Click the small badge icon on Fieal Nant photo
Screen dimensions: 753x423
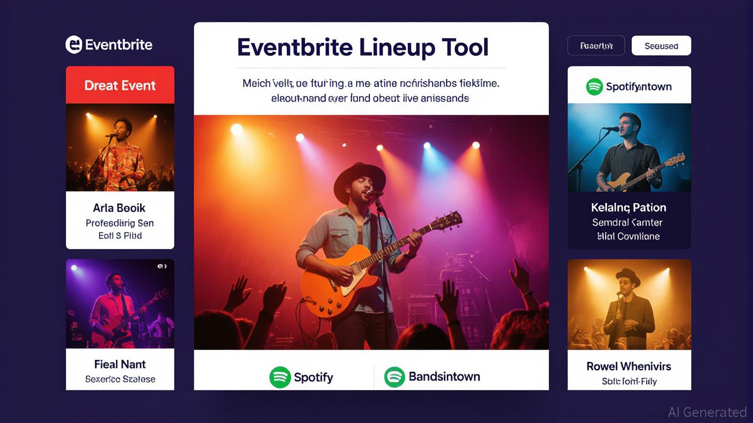point(162,266)
